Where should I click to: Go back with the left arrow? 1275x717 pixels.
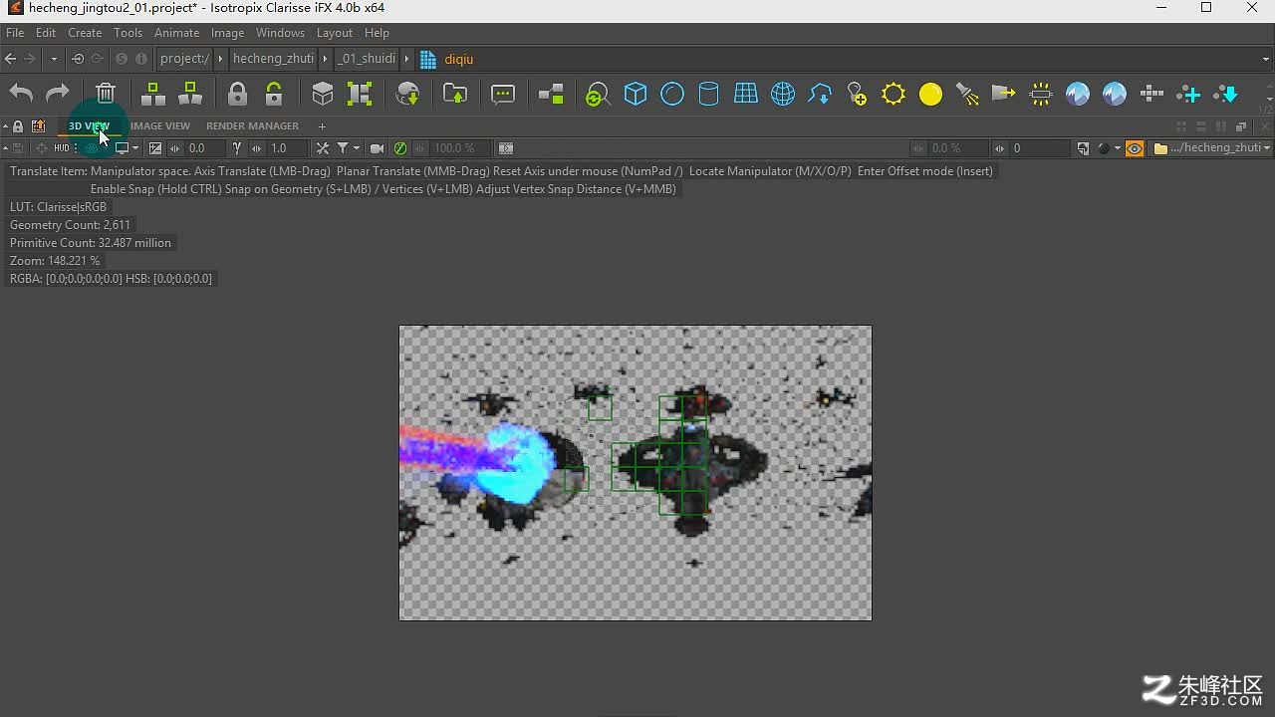tap(10, 59)
